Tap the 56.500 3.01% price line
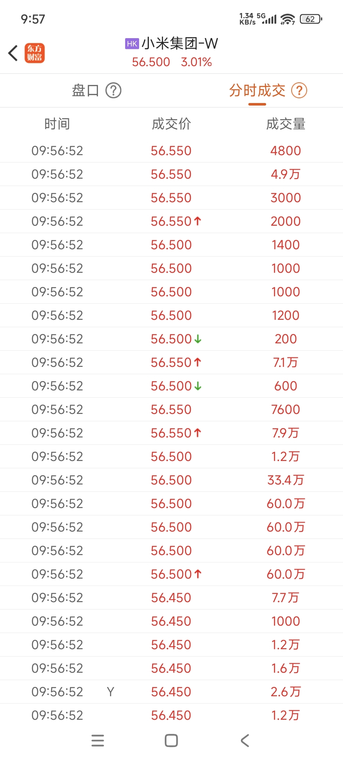This screenshot has width=343, height=763. (x=172, y=62)
